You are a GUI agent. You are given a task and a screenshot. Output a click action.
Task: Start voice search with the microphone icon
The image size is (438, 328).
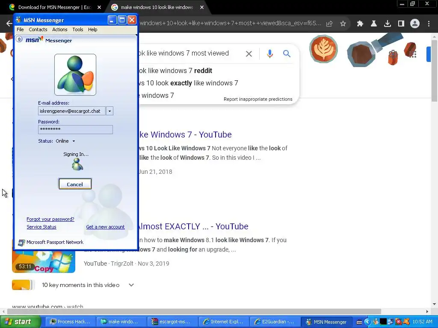click(270, 54)
